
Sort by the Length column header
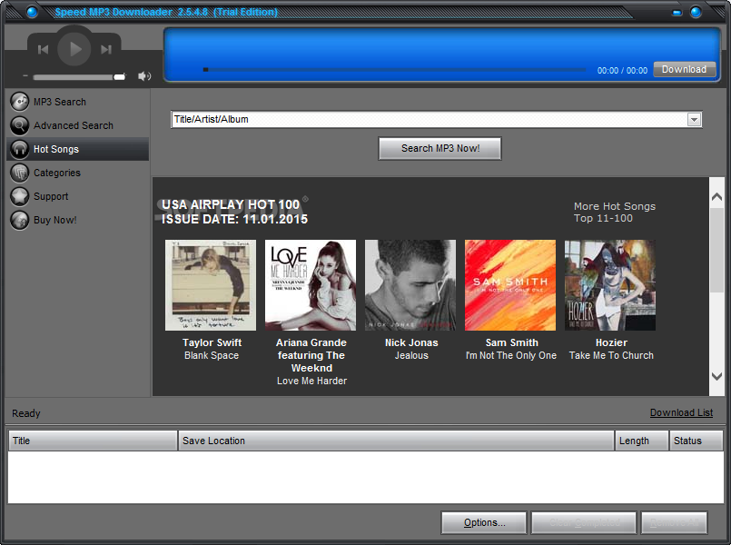pyautogui.click(x=641, y=441)
